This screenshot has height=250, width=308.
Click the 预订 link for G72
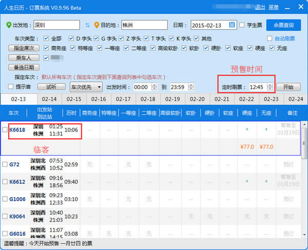(x=288, y=164)
